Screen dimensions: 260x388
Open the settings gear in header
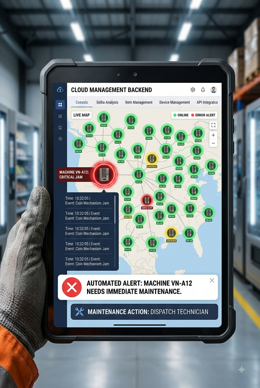(x=193, y=89)
